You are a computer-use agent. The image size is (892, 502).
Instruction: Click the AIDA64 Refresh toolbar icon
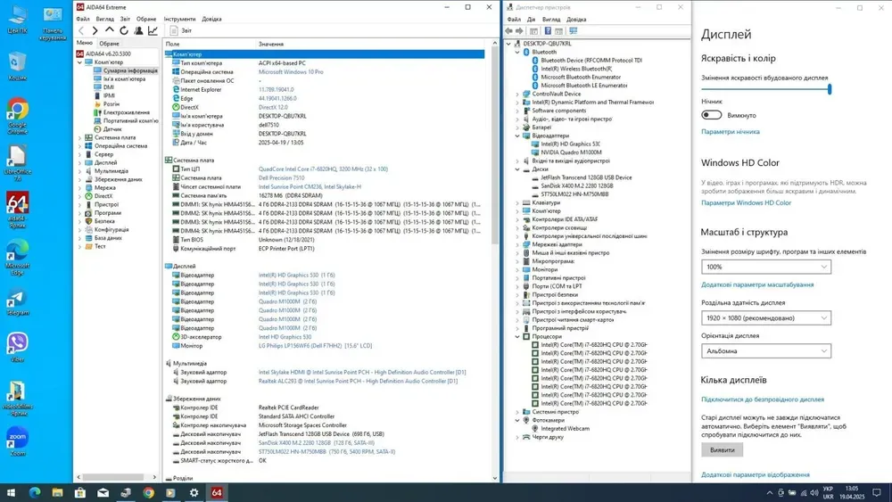pos(124,30)
